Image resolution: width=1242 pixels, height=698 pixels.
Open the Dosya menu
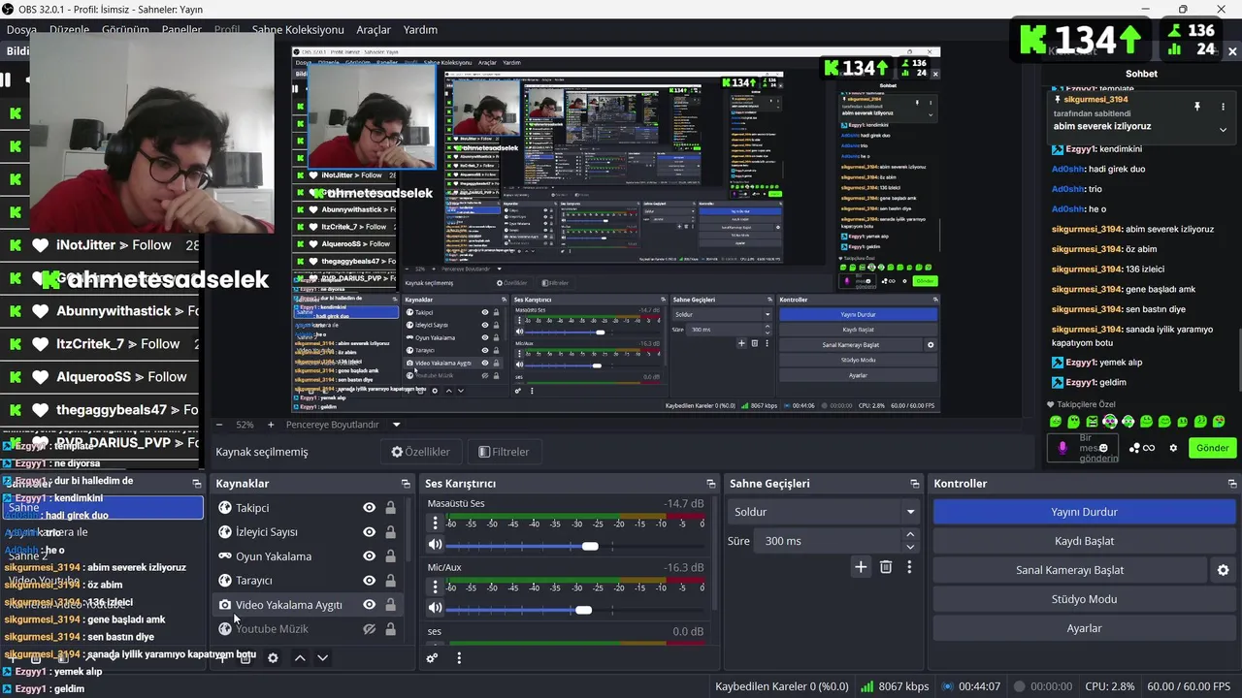tap(21, 30)
